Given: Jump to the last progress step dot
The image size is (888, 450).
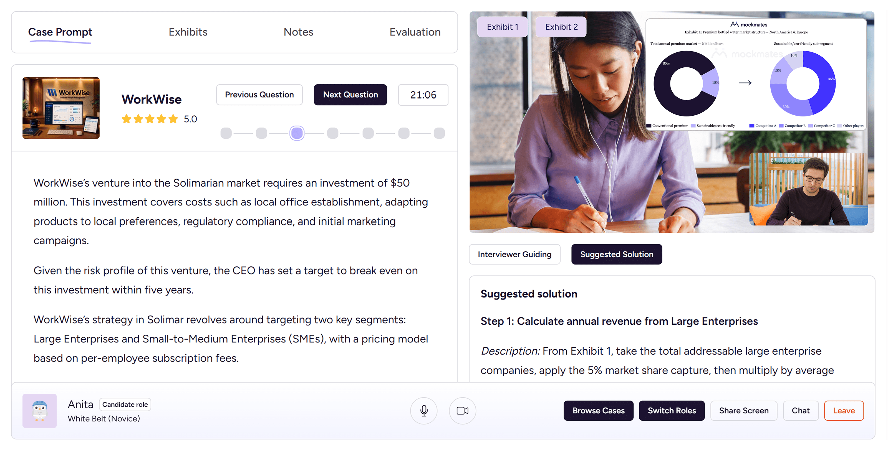Looking at the screenshot, I should coord(439,133).
